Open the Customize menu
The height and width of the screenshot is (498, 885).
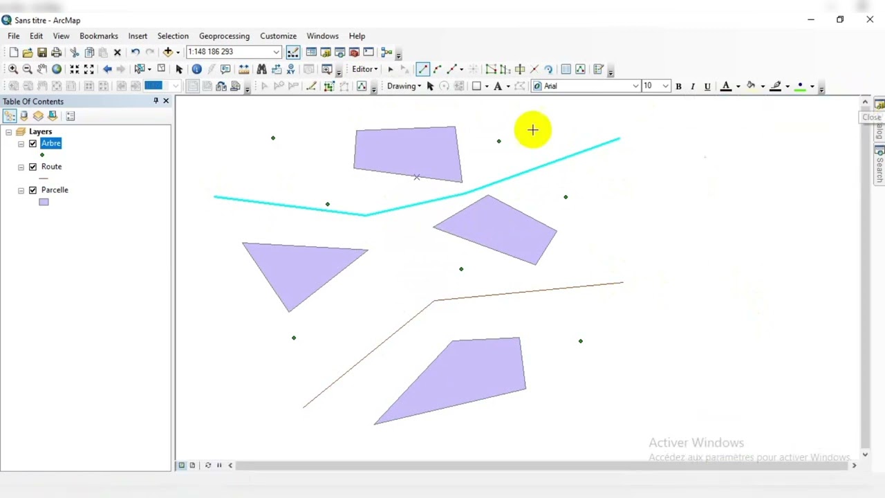278,36
